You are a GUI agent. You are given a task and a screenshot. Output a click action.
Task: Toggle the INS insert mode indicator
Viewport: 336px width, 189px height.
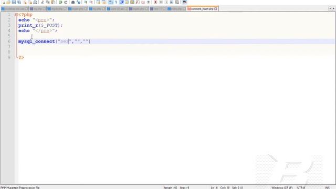(x=327, y=187)
